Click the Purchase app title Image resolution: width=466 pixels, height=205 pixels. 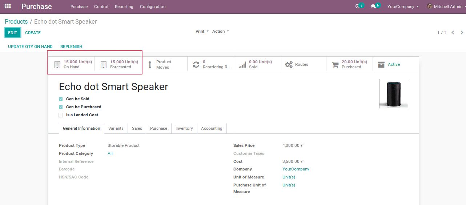tap(37, 7)
